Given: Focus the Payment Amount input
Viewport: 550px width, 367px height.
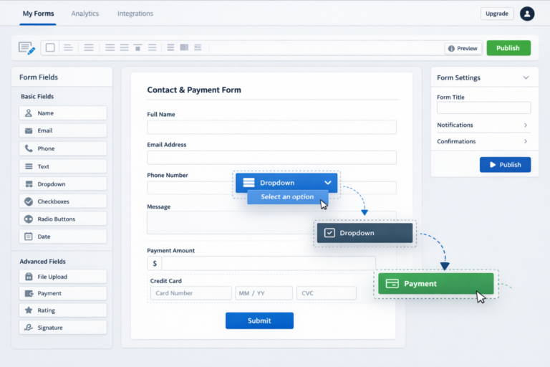Looking at the screenshot, I should (x=269, y=263).
